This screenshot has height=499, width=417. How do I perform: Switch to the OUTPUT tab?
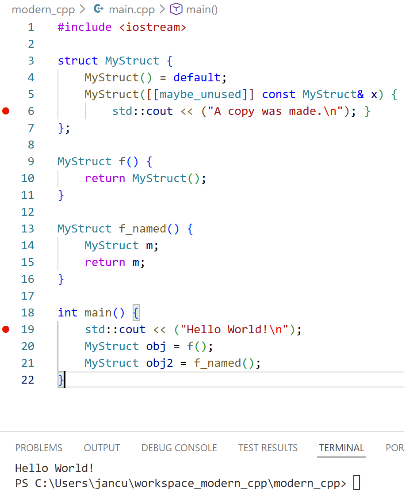coord(102,448)
